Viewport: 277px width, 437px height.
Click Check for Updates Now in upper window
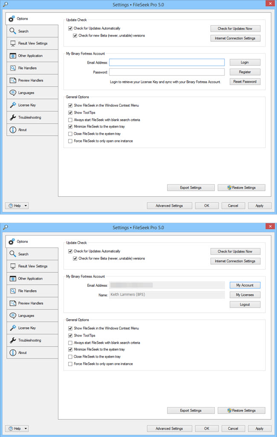click(235, 29)
